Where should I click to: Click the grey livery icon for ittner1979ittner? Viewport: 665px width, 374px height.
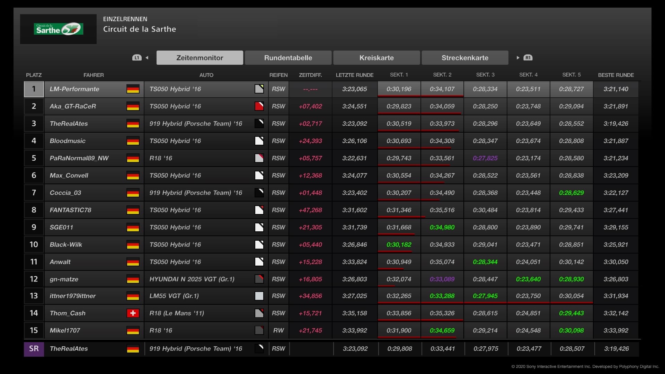pos(259,296)
